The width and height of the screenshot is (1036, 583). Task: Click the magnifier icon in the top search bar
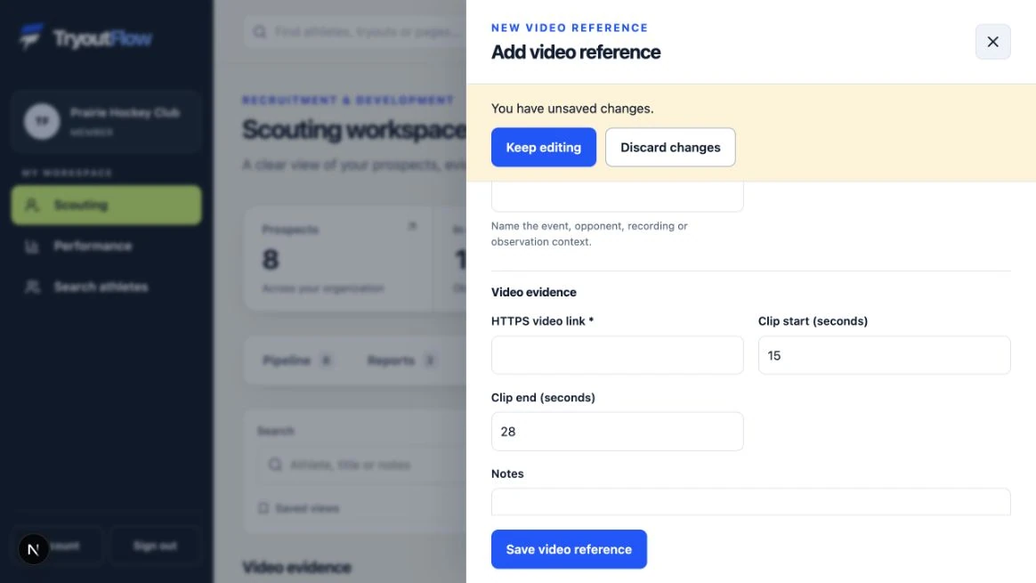[x=260, y=32]
